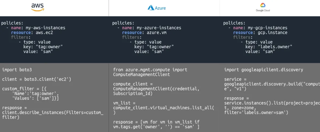Select the text 'my-gcp-instances'

click(268, 28)
